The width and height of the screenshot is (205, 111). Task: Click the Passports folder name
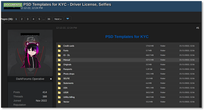coord(68,69)
